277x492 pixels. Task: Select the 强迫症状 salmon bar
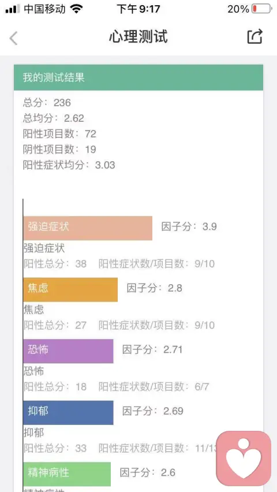pos(88,228)
